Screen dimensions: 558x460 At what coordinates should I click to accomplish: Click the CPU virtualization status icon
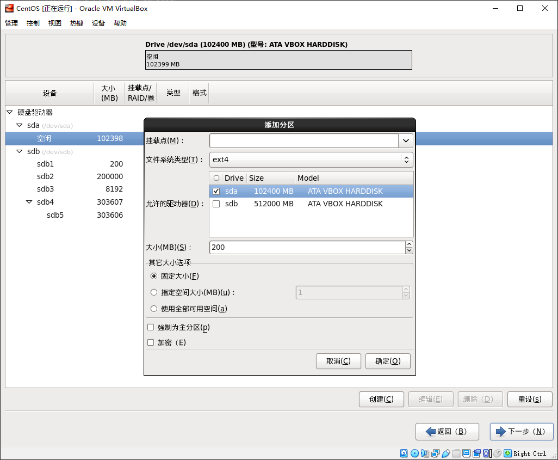[x=487, y=453]
